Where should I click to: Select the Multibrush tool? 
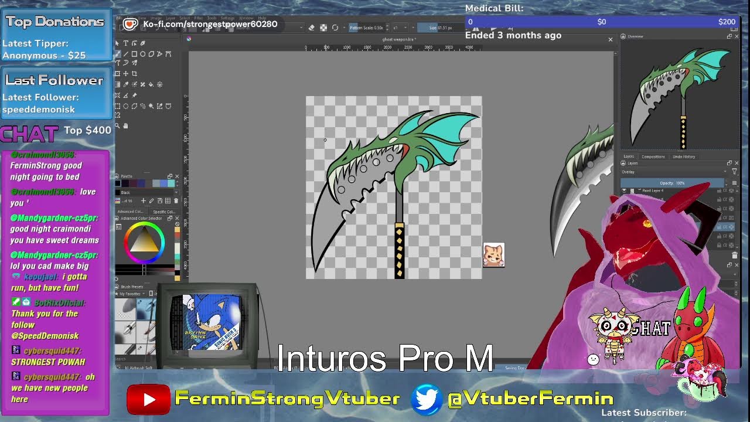click(134, 63)
